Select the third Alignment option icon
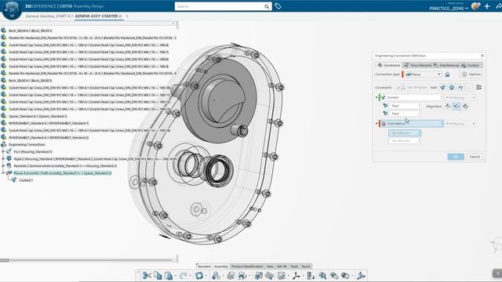The width and height of the screenshot is (502, 282). click(465, 107)
